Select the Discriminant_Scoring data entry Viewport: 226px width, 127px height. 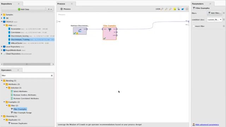click(x=20, y=36)
